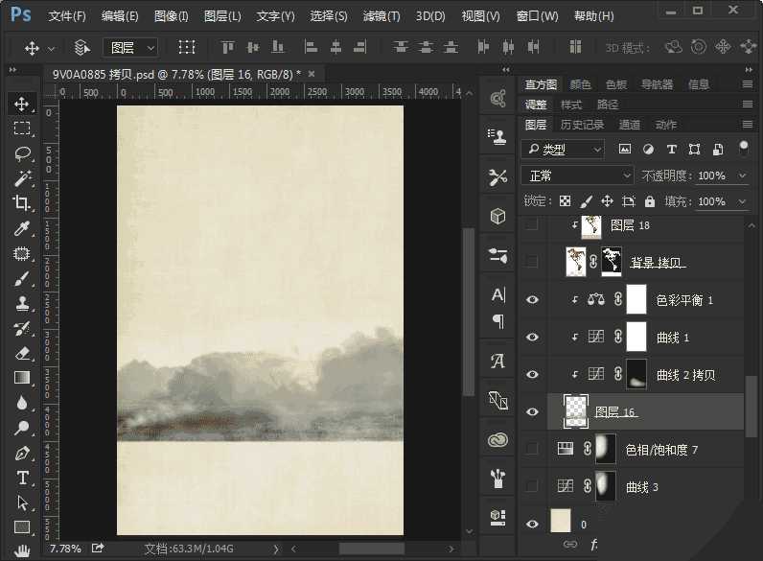Hide the 图层 16 layer
763x561 pixels.
[x=533, y=411]
